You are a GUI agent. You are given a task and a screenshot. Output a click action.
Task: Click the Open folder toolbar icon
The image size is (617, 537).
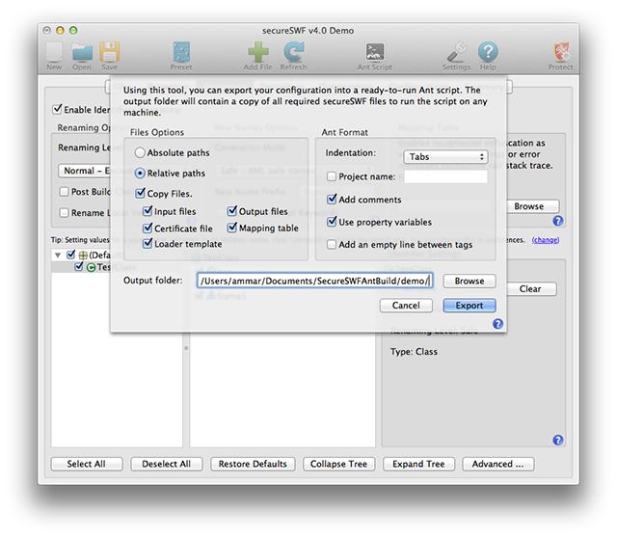[82, 53]
